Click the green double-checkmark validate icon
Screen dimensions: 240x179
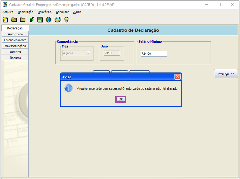pos(31,20)
